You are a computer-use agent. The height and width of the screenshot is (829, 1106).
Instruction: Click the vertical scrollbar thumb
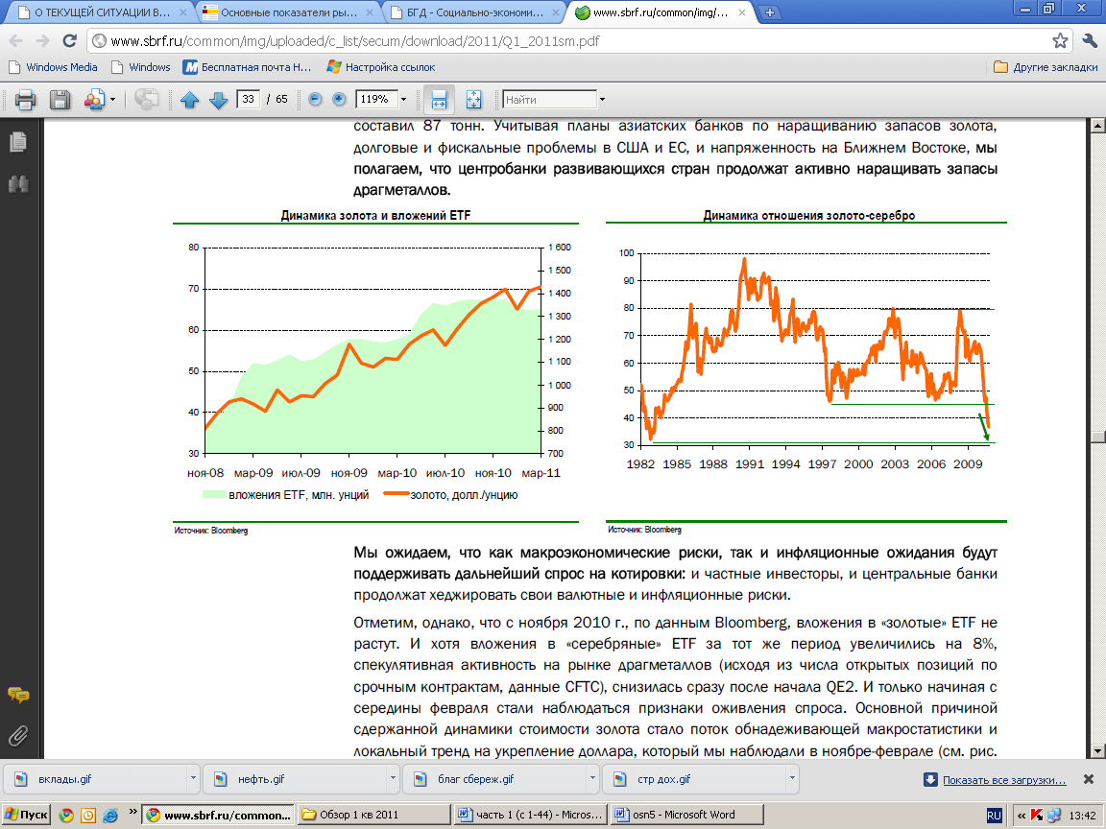click(x=1095, y=435)
